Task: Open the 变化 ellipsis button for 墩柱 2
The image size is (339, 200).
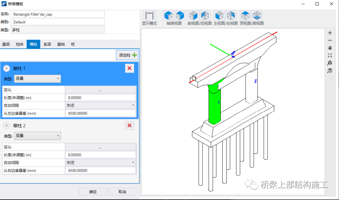Action: point(101,147)
